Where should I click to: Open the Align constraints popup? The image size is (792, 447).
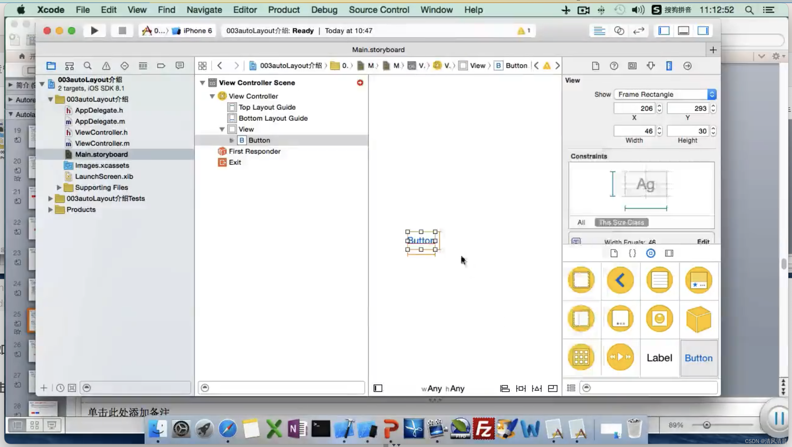click(x=504, y=389)
